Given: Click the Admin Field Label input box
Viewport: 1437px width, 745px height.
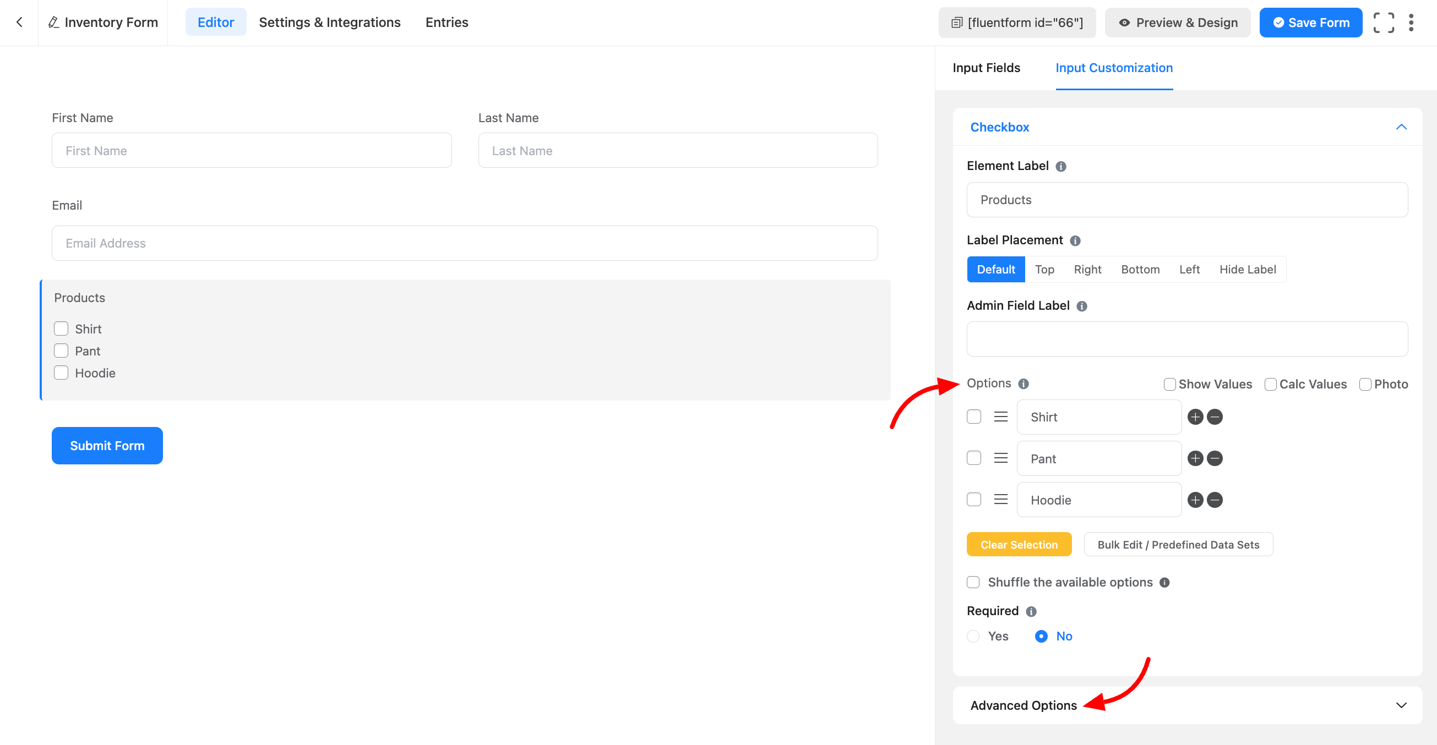Looking at the screenshot, I should (x=1187, y=339).
